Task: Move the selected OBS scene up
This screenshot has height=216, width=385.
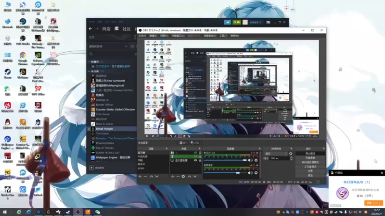Action: pos(152,176)
